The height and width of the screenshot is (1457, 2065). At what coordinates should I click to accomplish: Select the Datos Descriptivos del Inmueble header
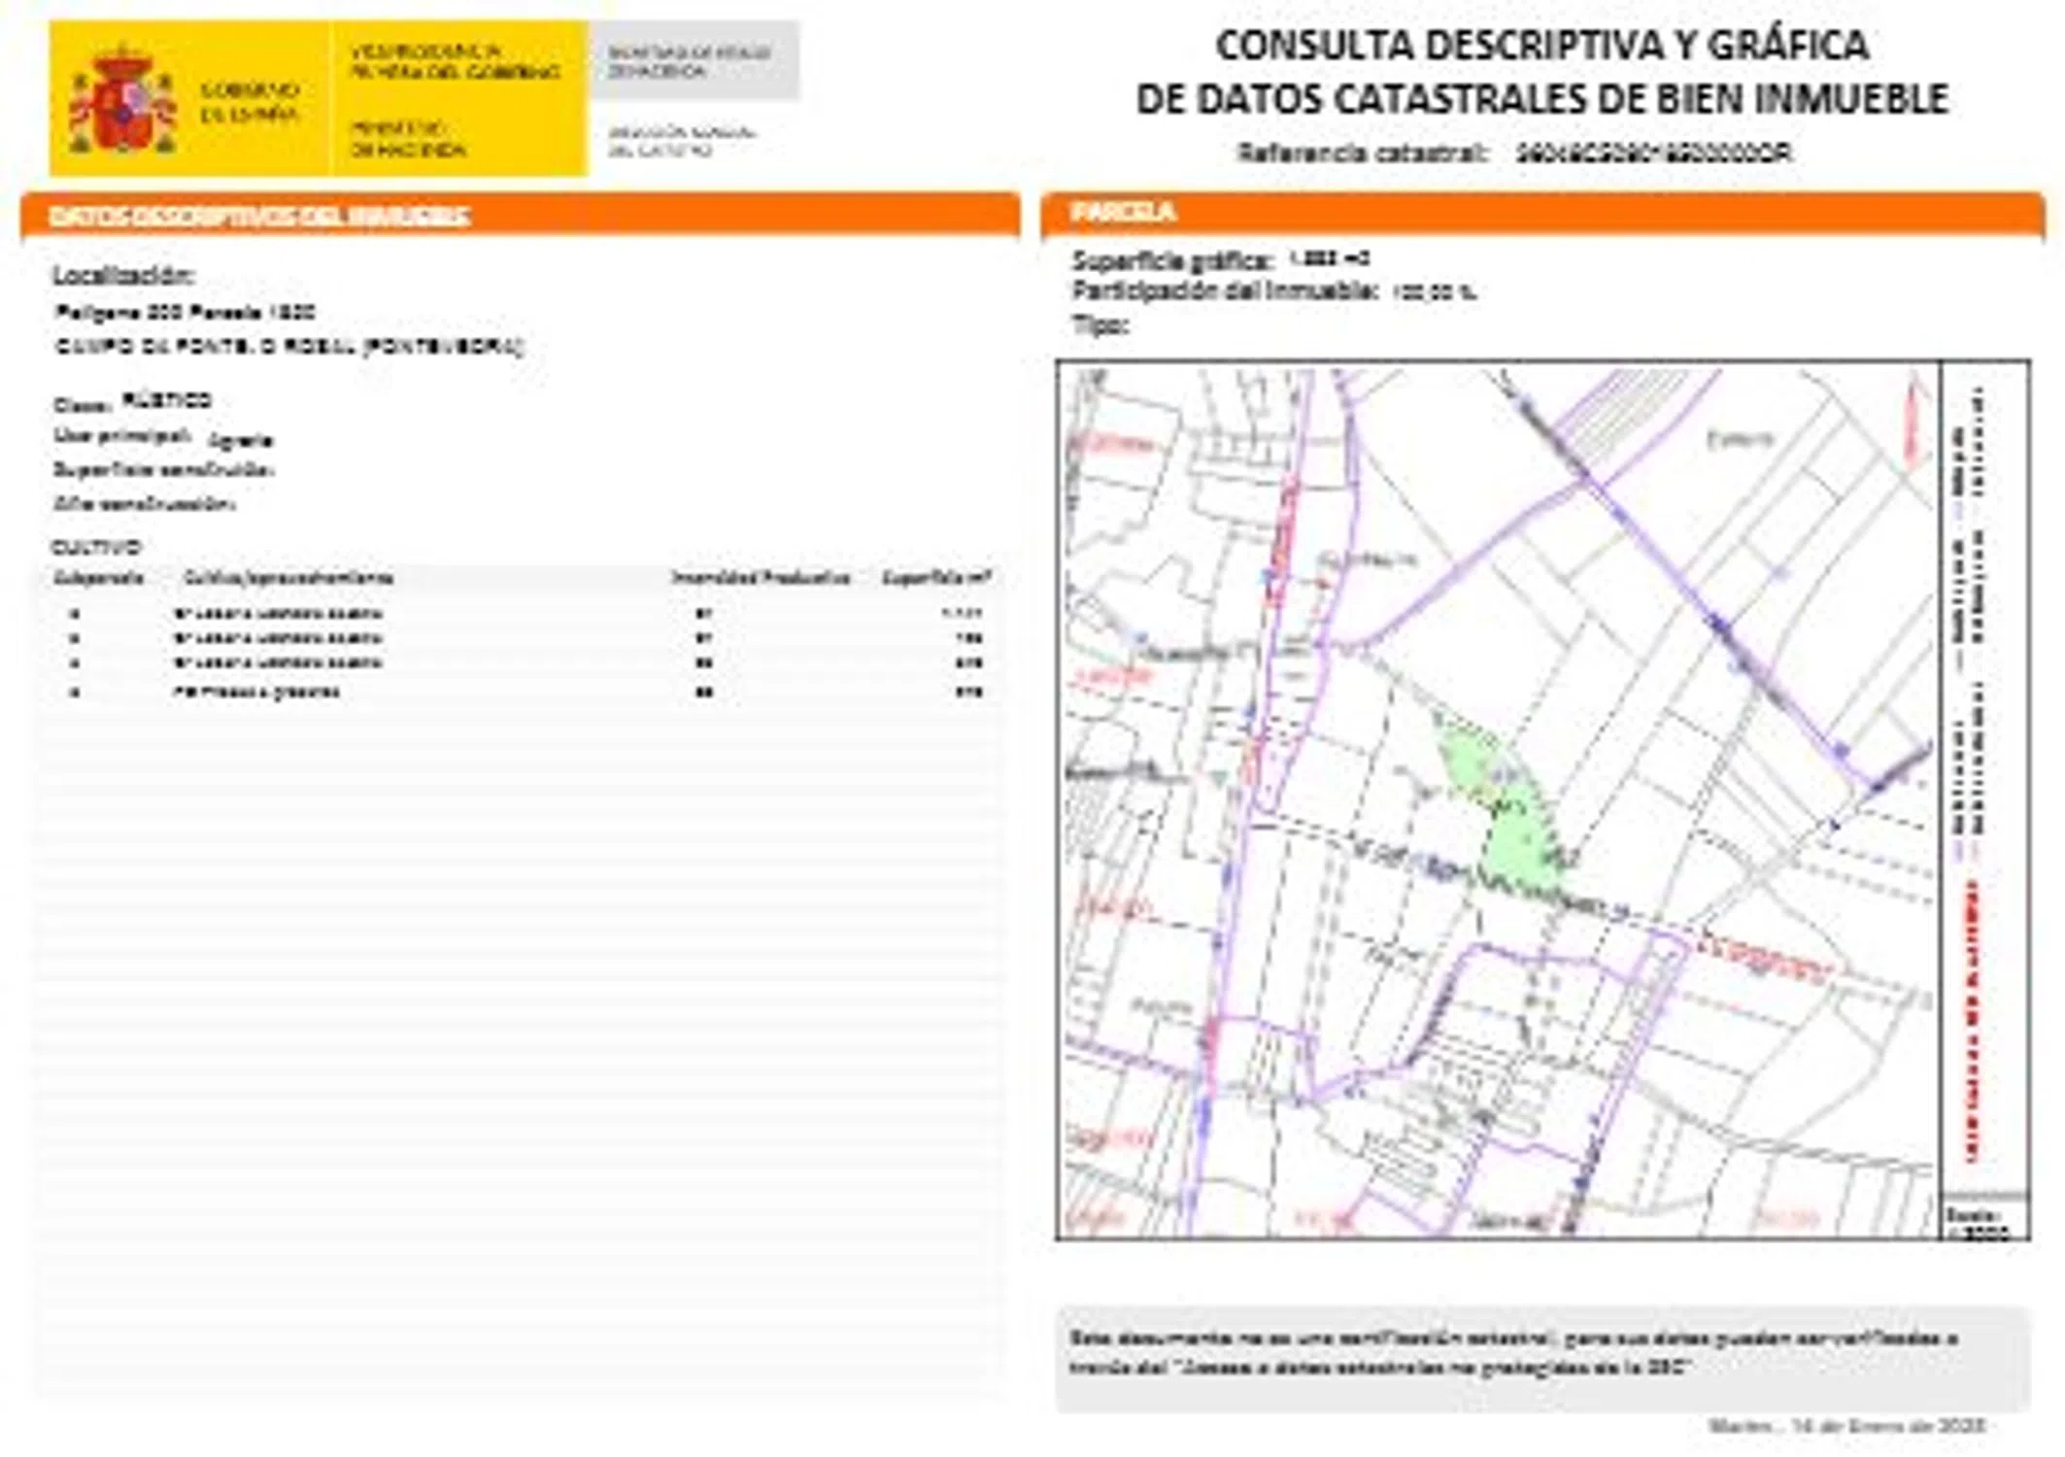click(x=259, y=216)
